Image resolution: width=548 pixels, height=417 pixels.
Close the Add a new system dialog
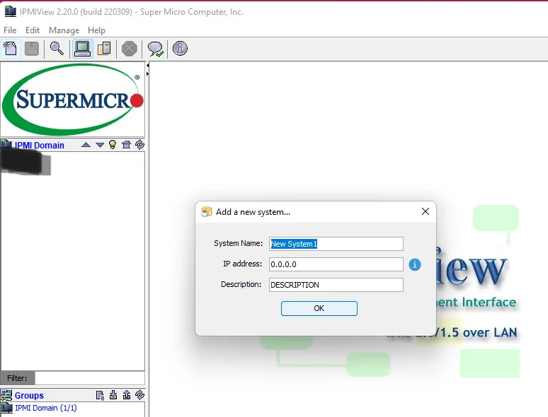(x=425, y=211)
